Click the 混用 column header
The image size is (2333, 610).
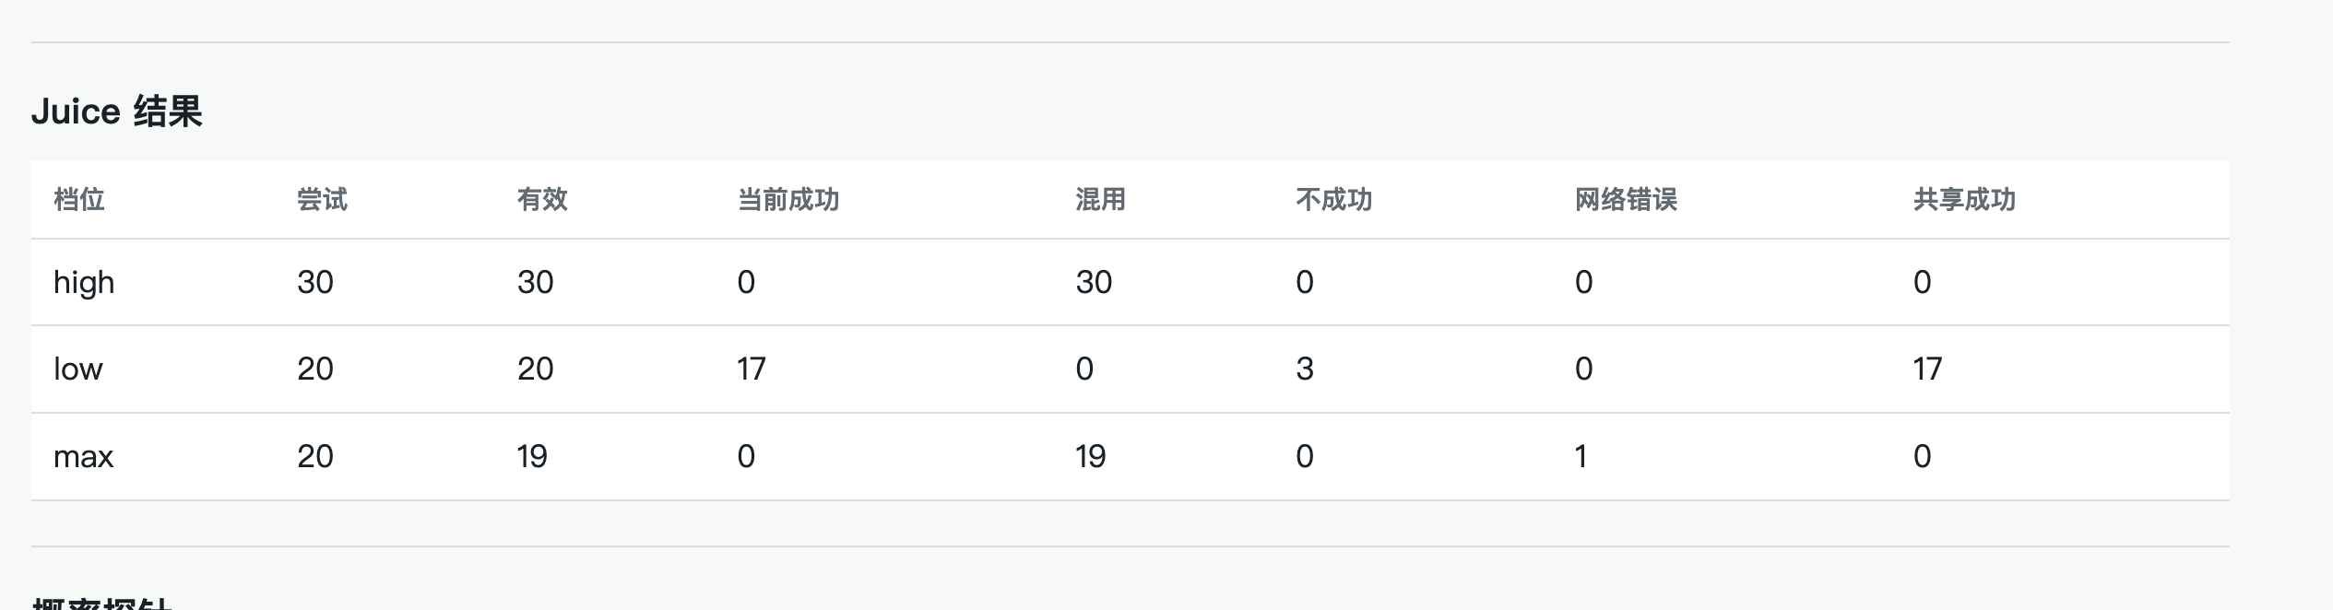tap(1100, 199)
